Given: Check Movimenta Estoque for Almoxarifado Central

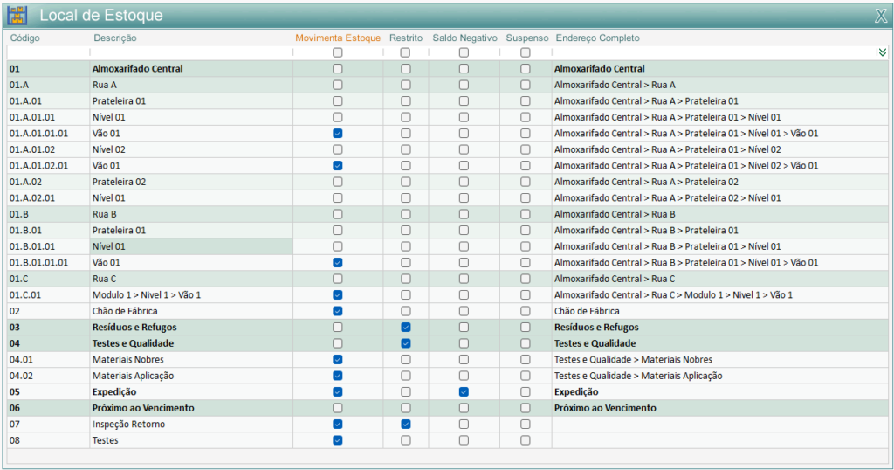Looking at the screenshot, I should pos(338,69).
